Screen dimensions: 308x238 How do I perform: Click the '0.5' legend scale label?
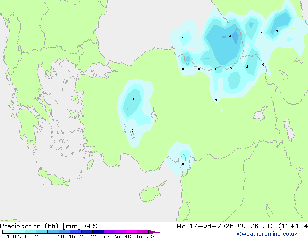(17, 236)
